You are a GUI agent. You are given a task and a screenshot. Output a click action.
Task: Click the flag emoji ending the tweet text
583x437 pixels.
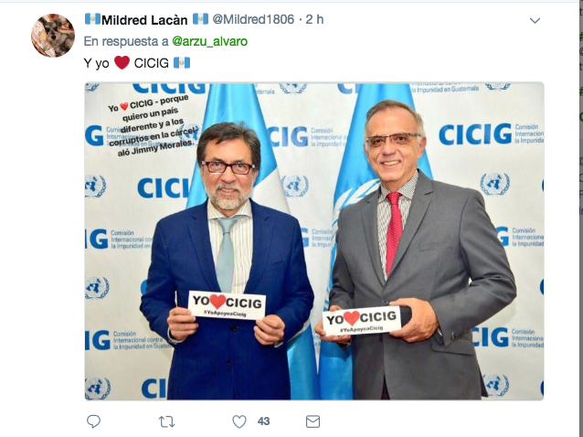coord(182,62)
